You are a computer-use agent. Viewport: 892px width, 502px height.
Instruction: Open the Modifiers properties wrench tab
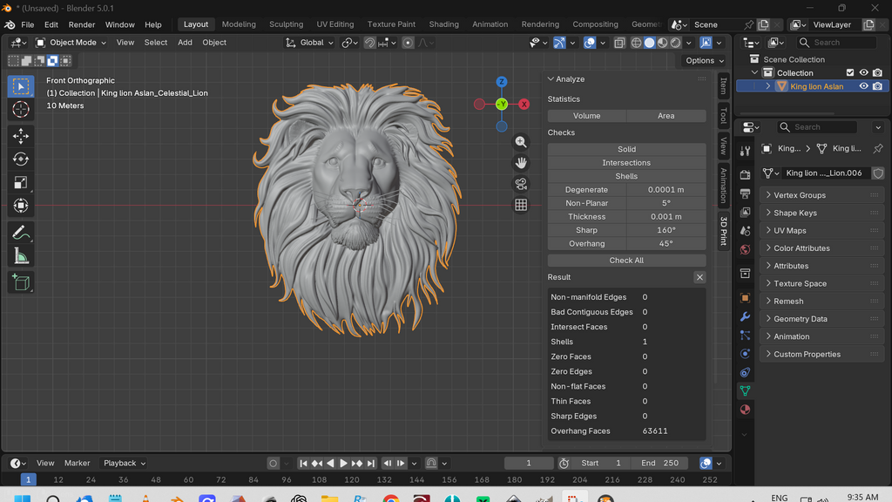pos(746,316)
